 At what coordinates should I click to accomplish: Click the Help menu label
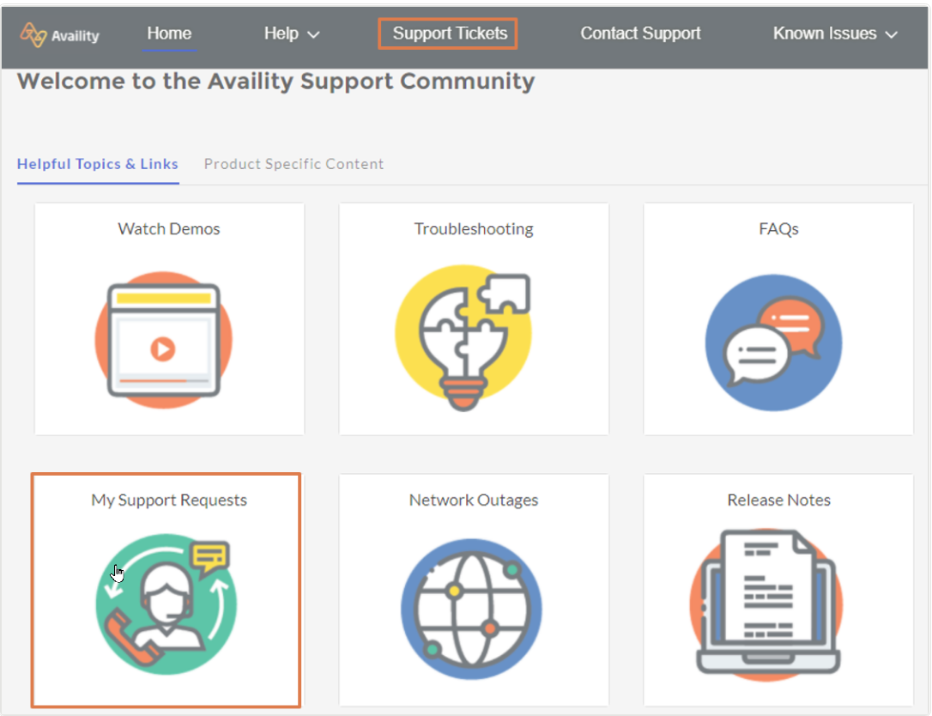(x=281, y=33)
